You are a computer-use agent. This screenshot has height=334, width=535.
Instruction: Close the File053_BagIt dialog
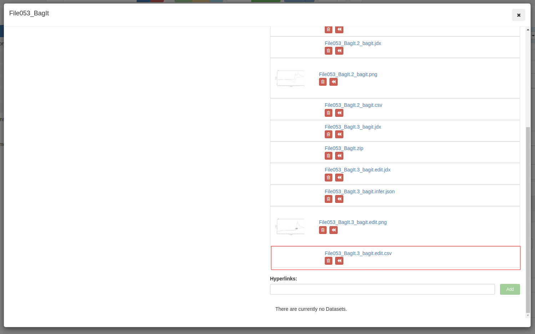click(519, 15)
